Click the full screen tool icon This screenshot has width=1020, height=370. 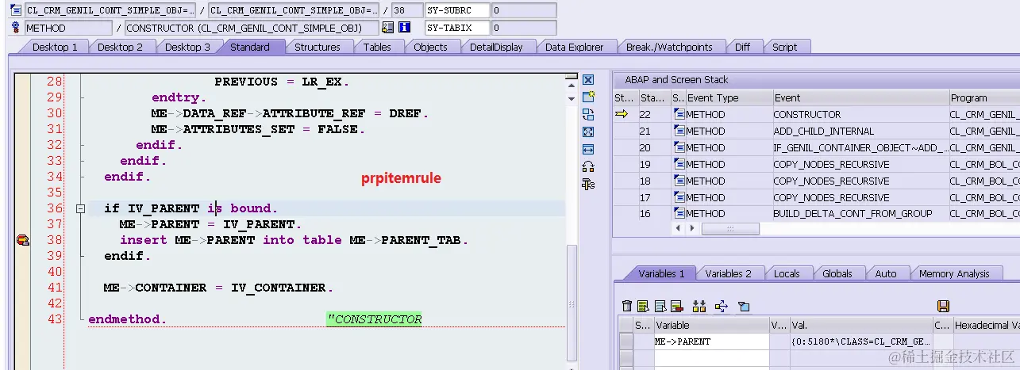(x=588, y=132)
